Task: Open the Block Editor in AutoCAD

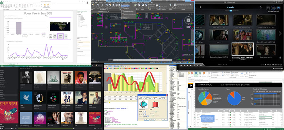Action: coord(110,6)
